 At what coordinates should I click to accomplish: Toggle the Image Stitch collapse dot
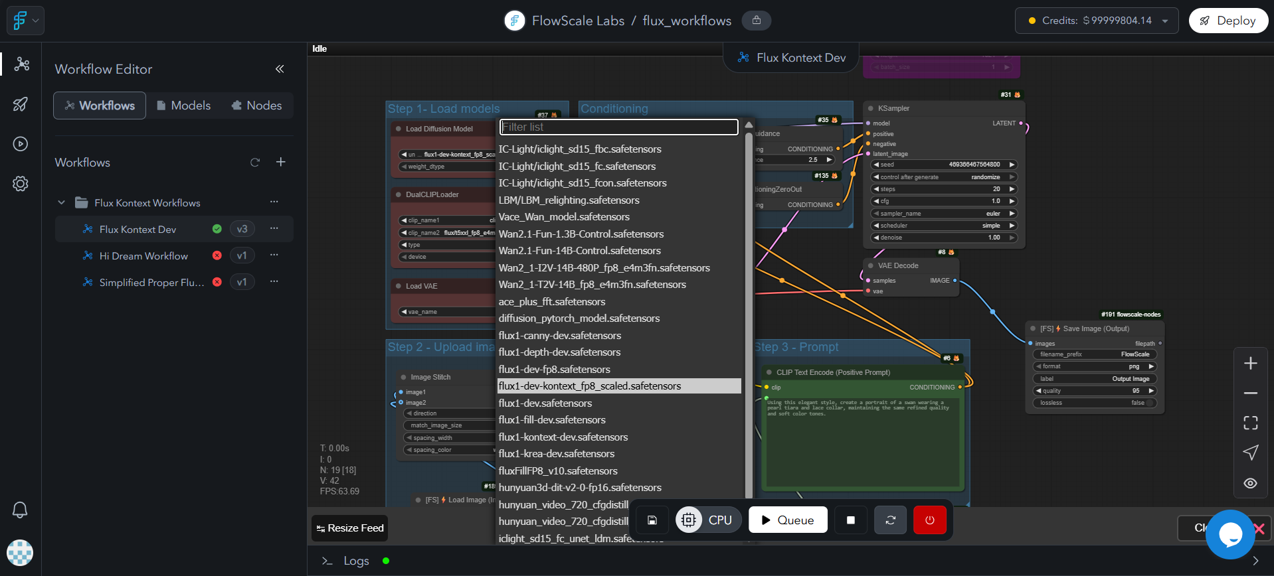click(403, 377)
